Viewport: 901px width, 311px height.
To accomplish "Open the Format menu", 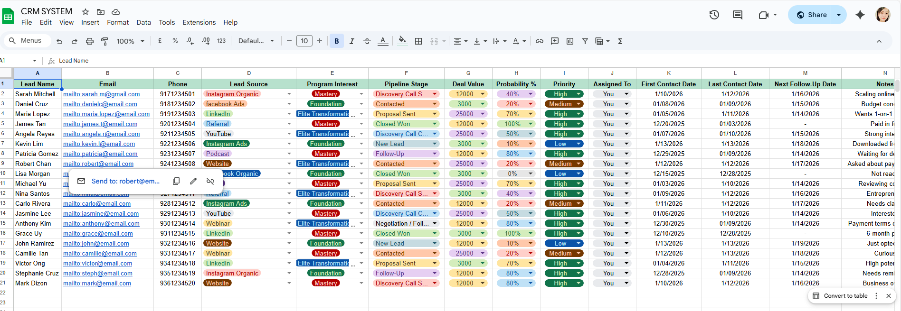I will (x=118, y=22).
